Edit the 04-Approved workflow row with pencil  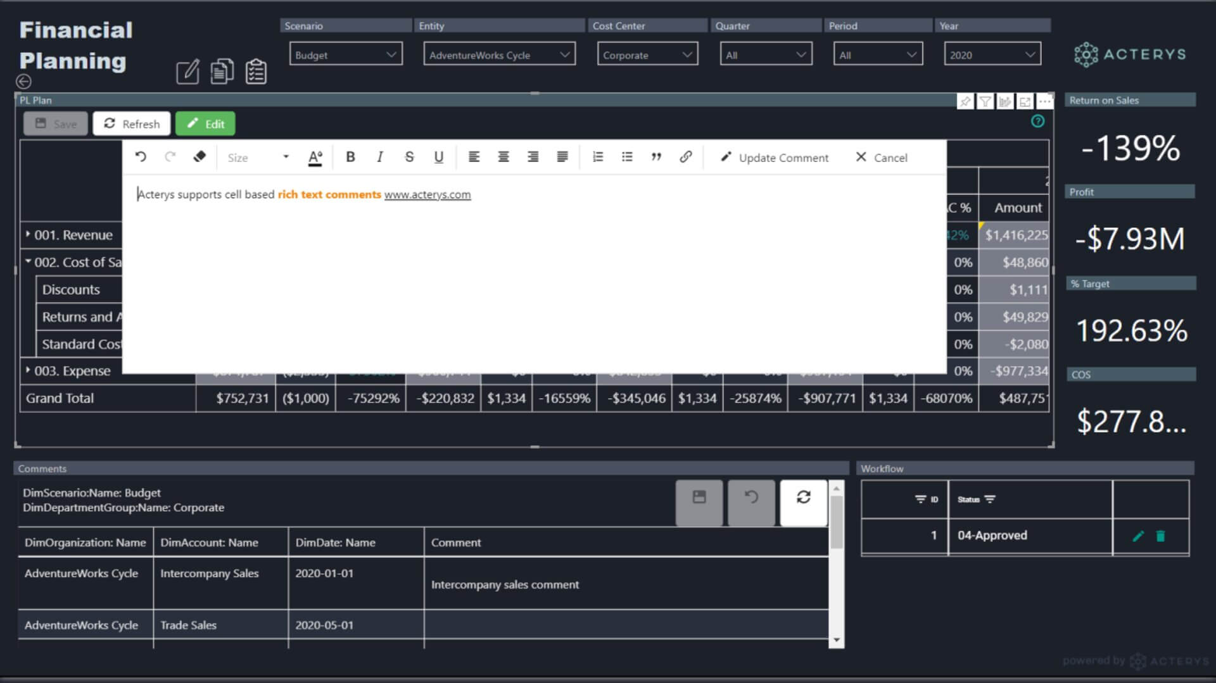pos(1138,536)
